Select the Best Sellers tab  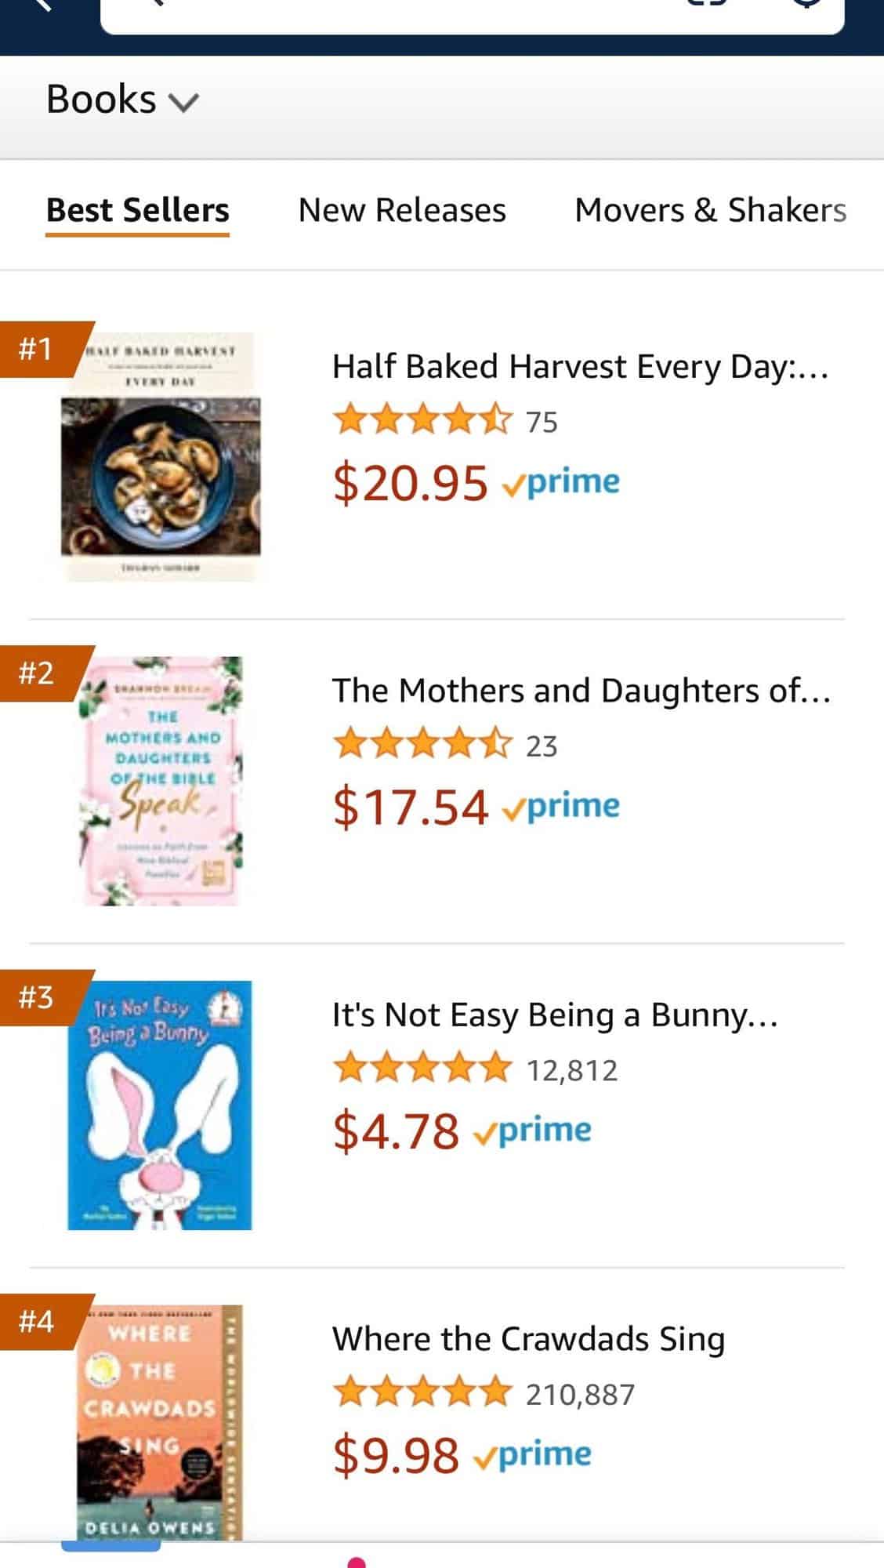(137, 210)
